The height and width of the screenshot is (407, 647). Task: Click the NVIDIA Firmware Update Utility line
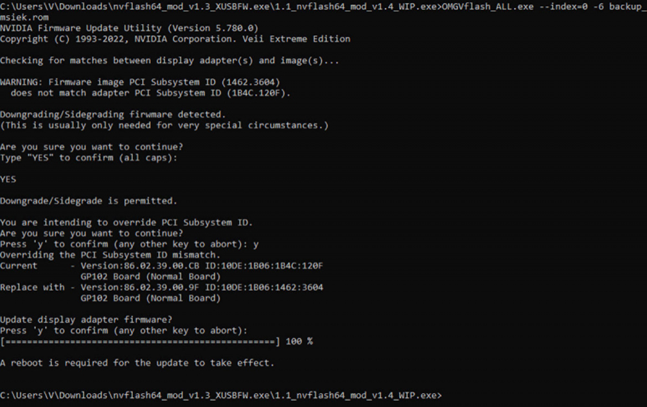(129, 28)
